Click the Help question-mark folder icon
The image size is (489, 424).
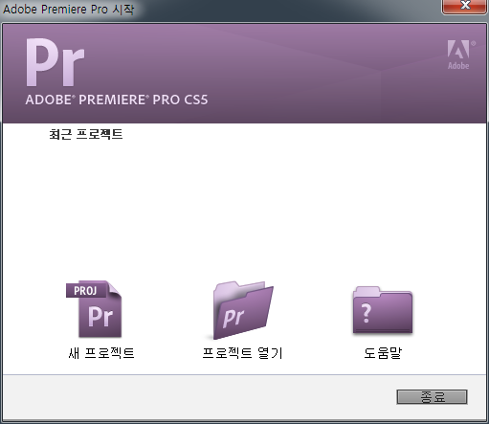click(383, 310)
